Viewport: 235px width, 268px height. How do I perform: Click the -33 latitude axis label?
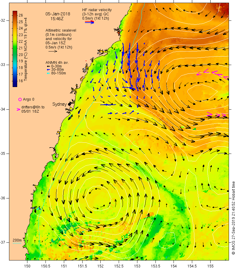(x=2, y=65)
